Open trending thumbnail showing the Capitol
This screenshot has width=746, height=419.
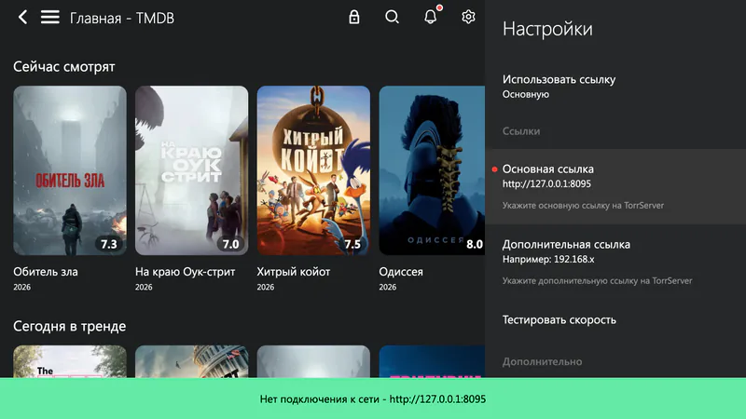click(192, 361)
